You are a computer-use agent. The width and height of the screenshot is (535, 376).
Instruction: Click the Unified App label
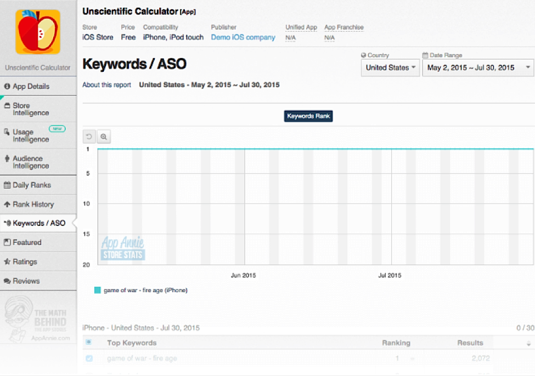[x=301, y=27]
